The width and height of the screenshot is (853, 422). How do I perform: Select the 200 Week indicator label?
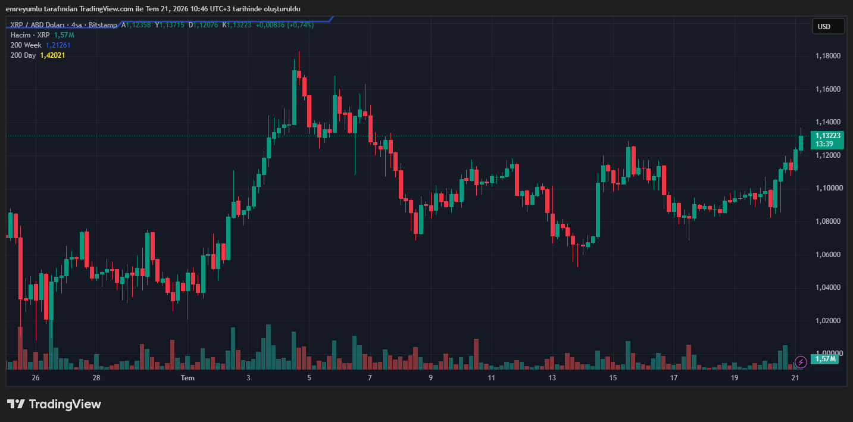click(26, 45)
